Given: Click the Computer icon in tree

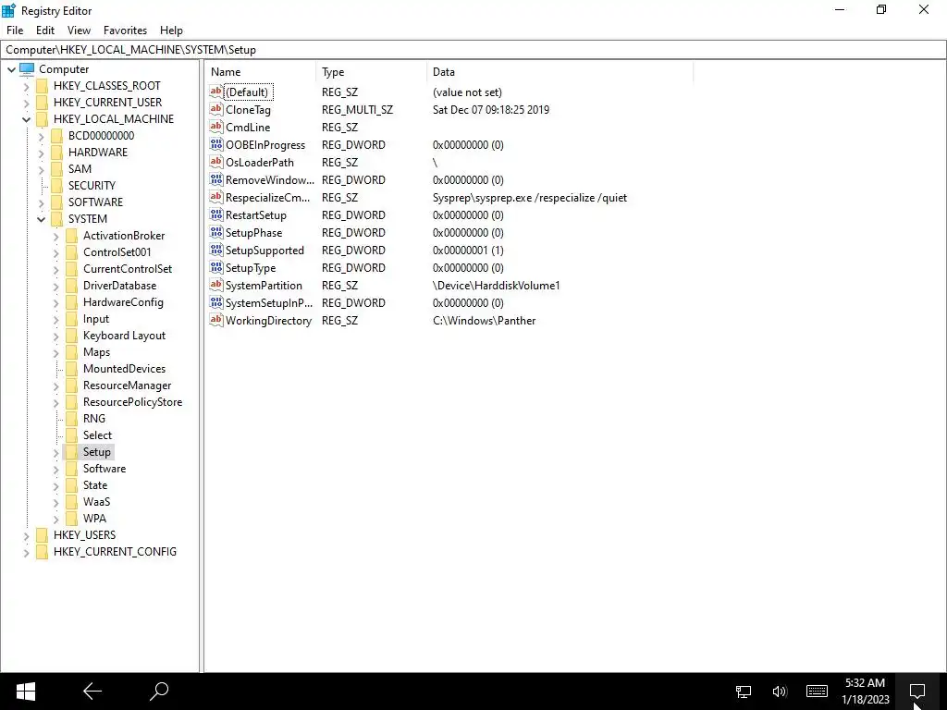Looking at the screenshot, I should [x=27, y=68].
